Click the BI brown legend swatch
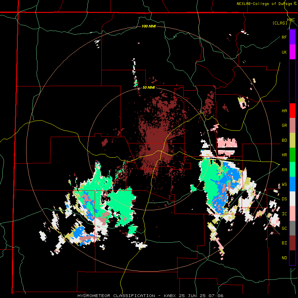This screenshot has width=298, height=298. coord(292,243)
